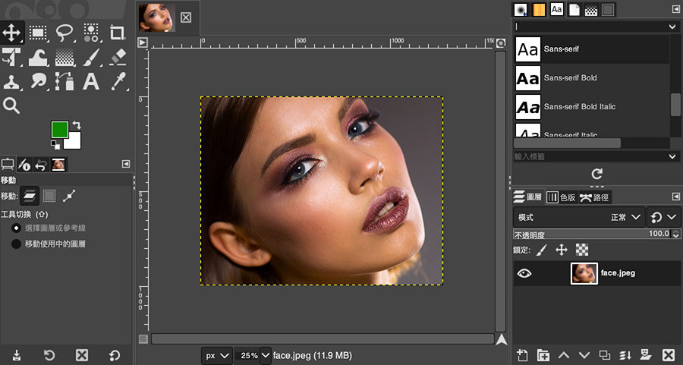Set Move tool to affect selection
The height and width of the screenshot is (365, 683).
[x=49, y=196]
